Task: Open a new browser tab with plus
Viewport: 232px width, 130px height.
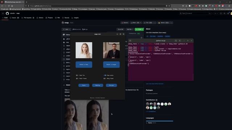Action: pos(26,2)
